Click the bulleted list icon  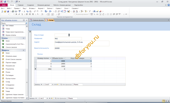pyautogui.click(x=108, y=14)
